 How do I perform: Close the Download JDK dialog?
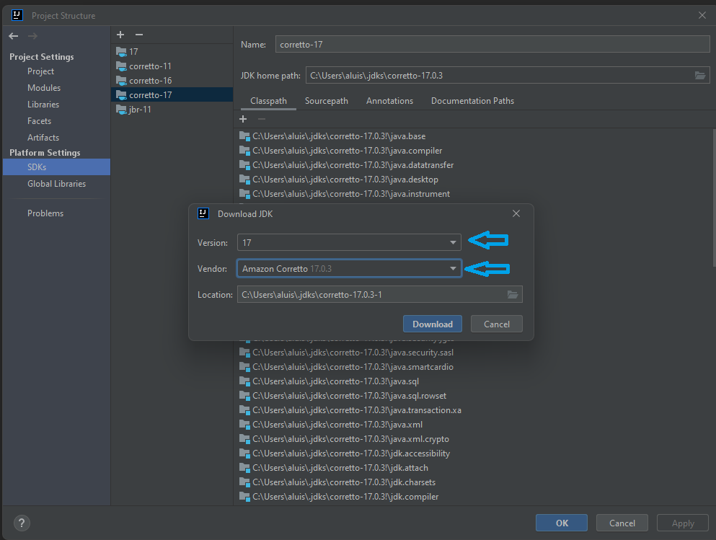point(516,213)
